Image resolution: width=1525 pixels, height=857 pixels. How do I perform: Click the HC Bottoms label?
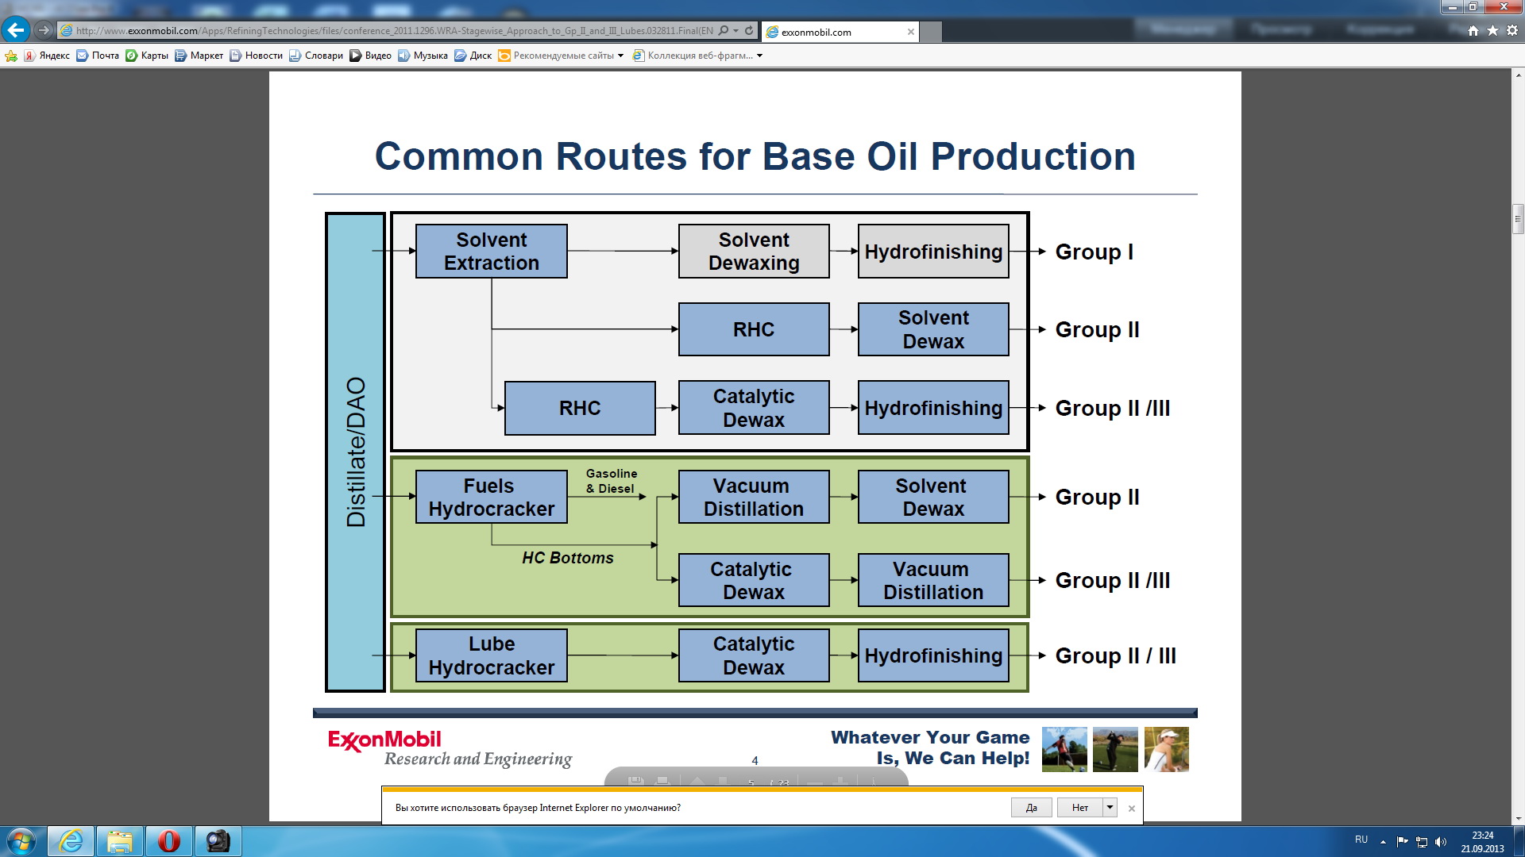[x=567, y=558]
